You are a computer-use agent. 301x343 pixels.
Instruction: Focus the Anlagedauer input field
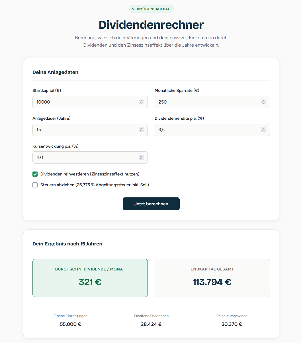pyautogui.click(x=85, y=130)
